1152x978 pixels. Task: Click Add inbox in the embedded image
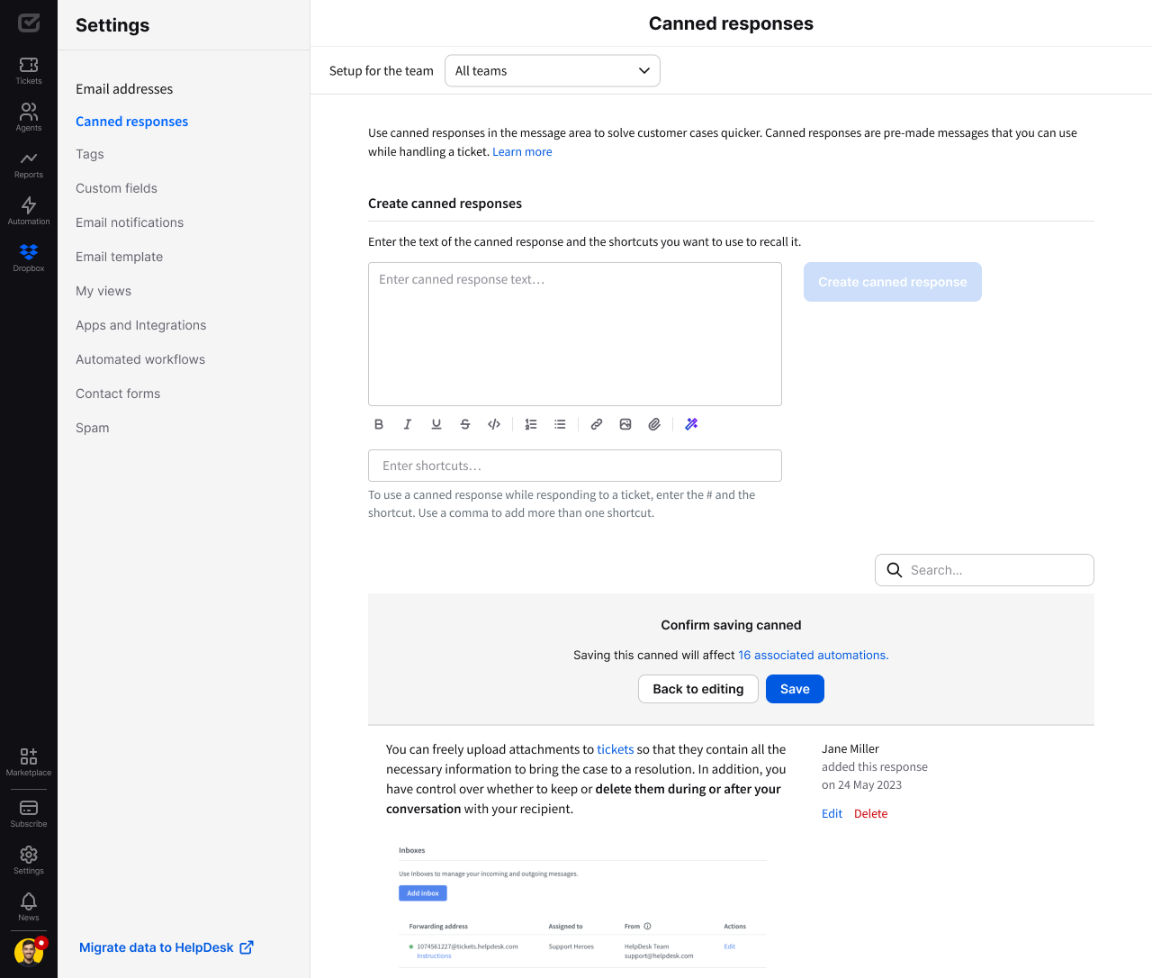coord(423,893)
